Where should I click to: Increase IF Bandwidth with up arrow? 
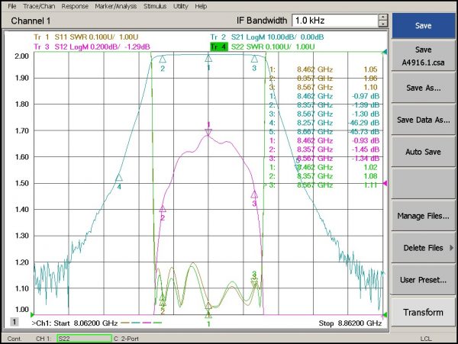click(383, 18)
